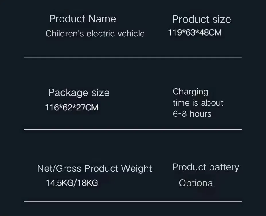Click the Product Name heading

pyautogui.click(x=83, y=19)
